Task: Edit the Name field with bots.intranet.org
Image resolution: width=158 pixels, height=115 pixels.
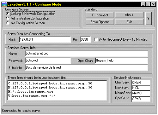Action: [87, 54]
